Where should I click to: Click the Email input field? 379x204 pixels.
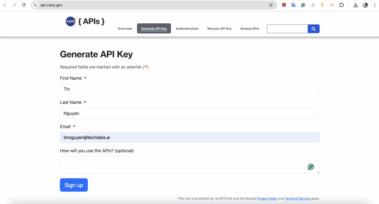click(189, 137)
